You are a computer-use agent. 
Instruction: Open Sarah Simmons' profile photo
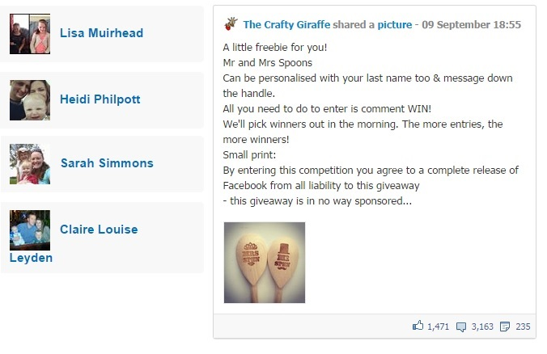tap(30, 164)
